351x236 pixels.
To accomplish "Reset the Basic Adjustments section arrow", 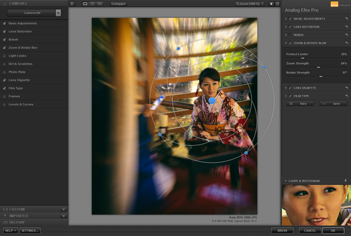I will 346,19.
